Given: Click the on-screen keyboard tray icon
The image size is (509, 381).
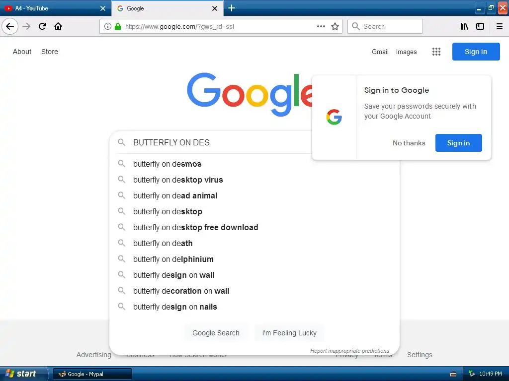Looking at the screenshot, I should [x=453, y=374].
